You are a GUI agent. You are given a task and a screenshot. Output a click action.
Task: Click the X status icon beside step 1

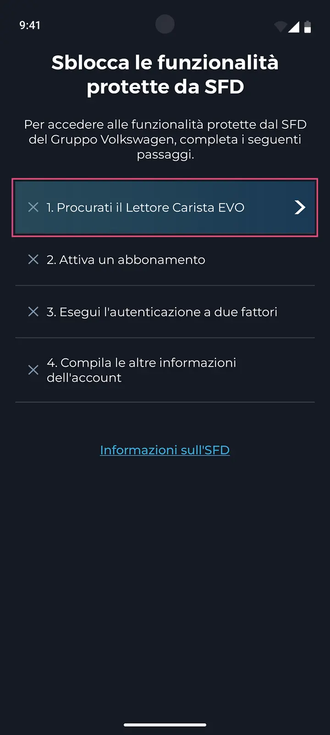[33, 207]
